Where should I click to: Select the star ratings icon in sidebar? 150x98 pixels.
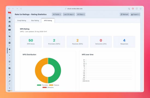coord(10,49)
